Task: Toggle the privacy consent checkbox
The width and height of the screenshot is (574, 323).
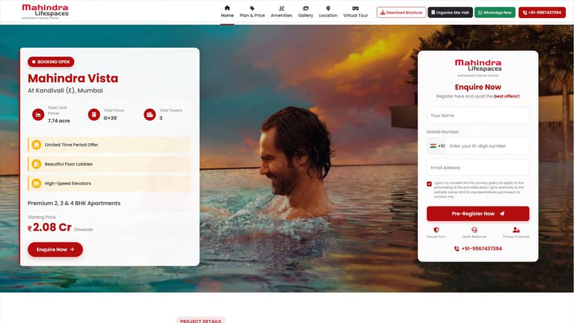Action: (x=429, y=184)
